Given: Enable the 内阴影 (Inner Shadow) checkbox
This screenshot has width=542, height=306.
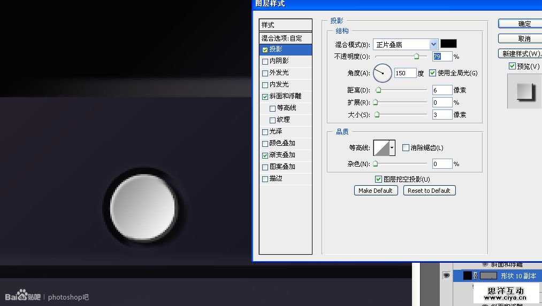Looking at the screenshot, I should click(x=265, y=61).
